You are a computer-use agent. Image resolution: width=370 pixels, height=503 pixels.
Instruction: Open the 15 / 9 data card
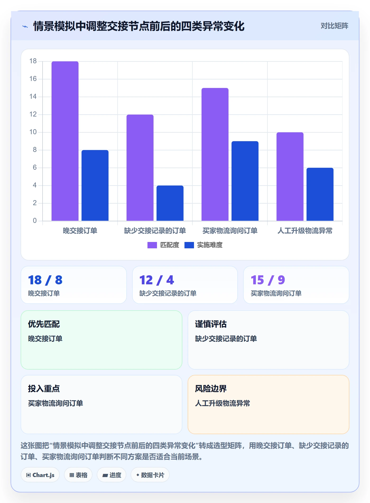click(x=296, y=285)
